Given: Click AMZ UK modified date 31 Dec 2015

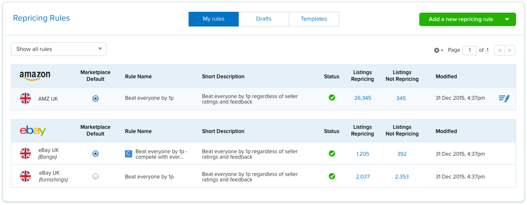Looking at the screenshot, I should pos(460,98).
